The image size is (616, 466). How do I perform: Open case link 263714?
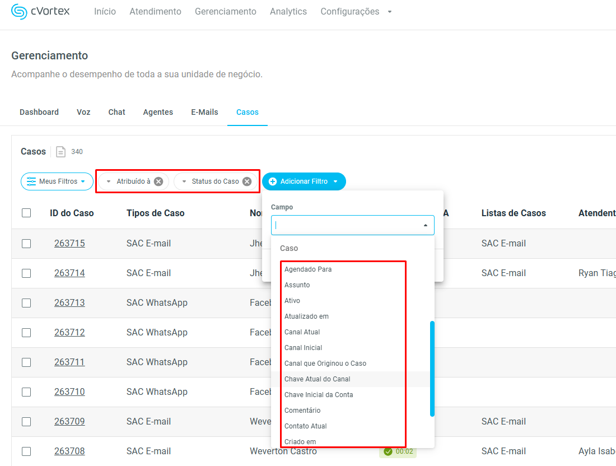click(69, 273)
